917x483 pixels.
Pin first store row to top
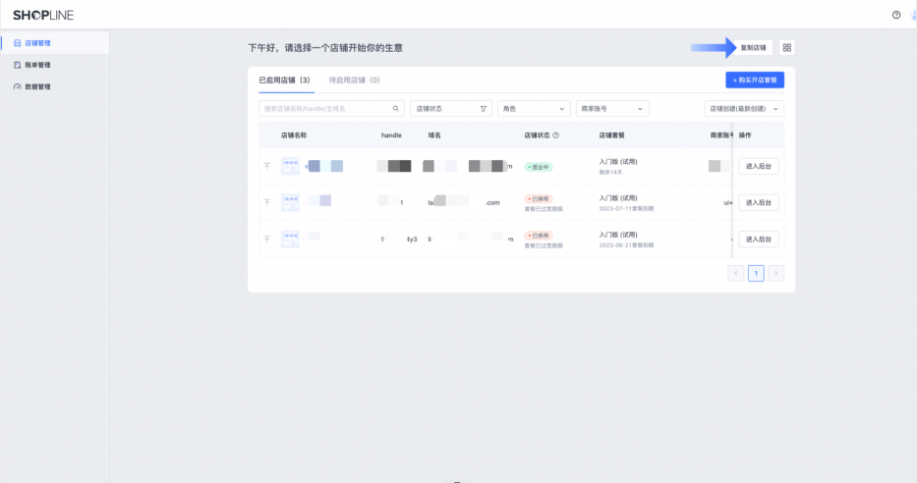pos(266,167)
